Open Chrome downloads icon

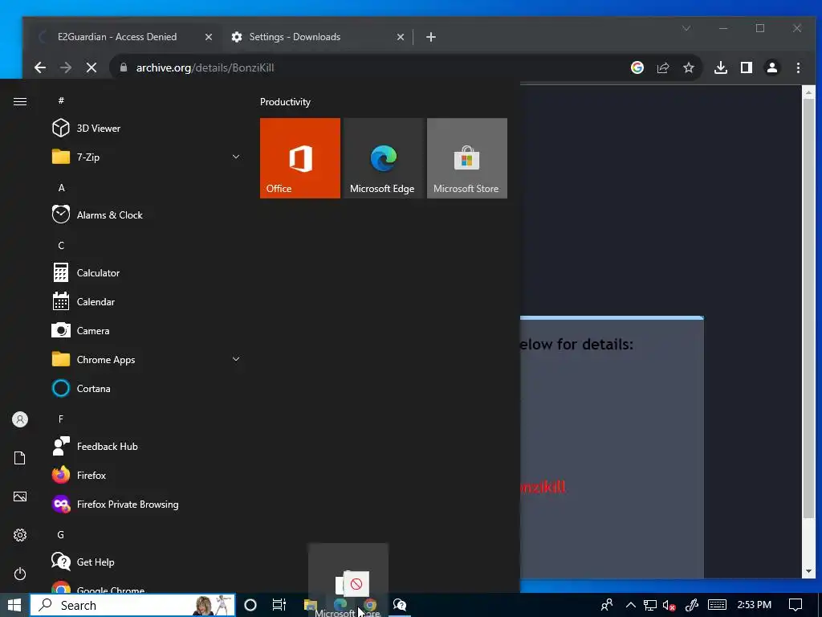coord(721,67)
